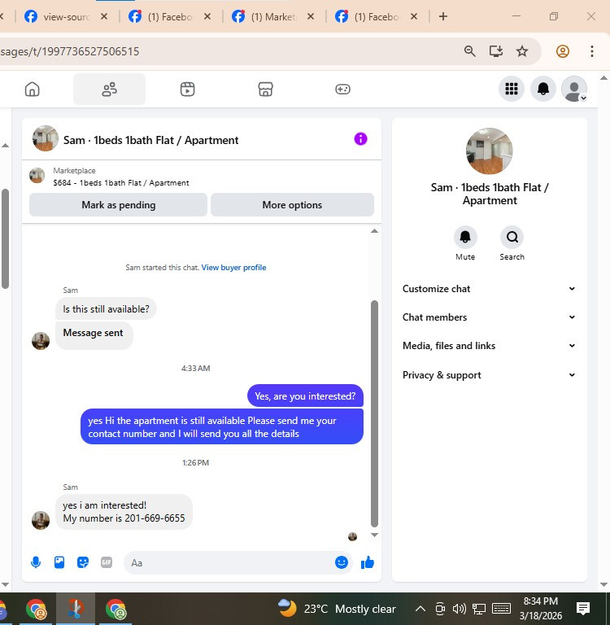Bookmark this page with the star icon
The image size is (610, 625).
pyautogui.click(x=522, y=51)
